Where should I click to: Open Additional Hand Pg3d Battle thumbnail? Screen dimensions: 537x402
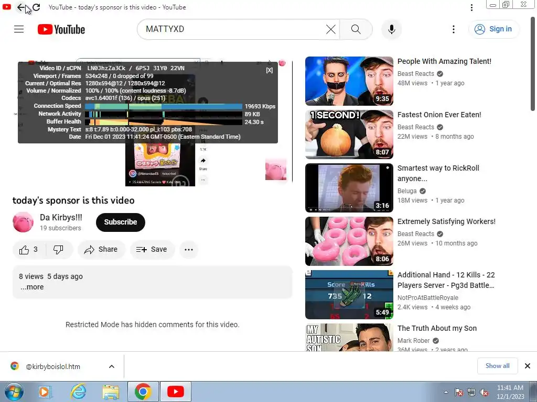click(349, 294)
